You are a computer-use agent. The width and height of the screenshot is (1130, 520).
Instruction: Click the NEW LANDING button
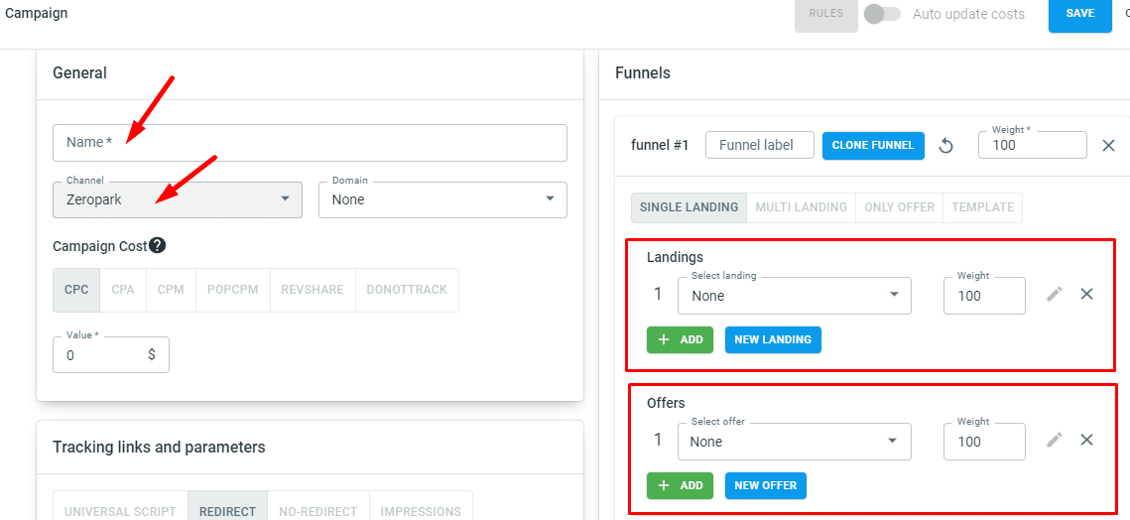point(773,339)
